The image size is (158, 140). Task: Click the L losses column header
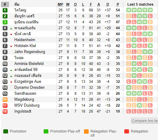click(x=83, y=4)
